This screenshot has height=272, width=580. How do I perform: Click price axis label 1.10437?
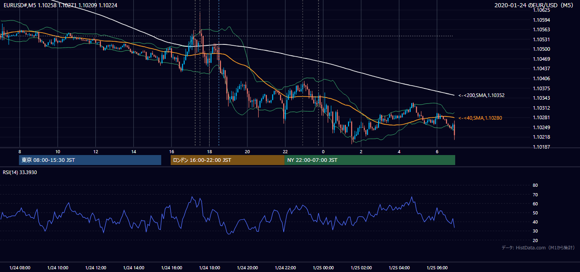541,68
